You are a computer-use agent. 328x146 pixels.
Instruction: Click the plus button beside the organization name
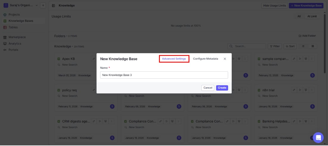pyautogui.click(x=43, y=5)
